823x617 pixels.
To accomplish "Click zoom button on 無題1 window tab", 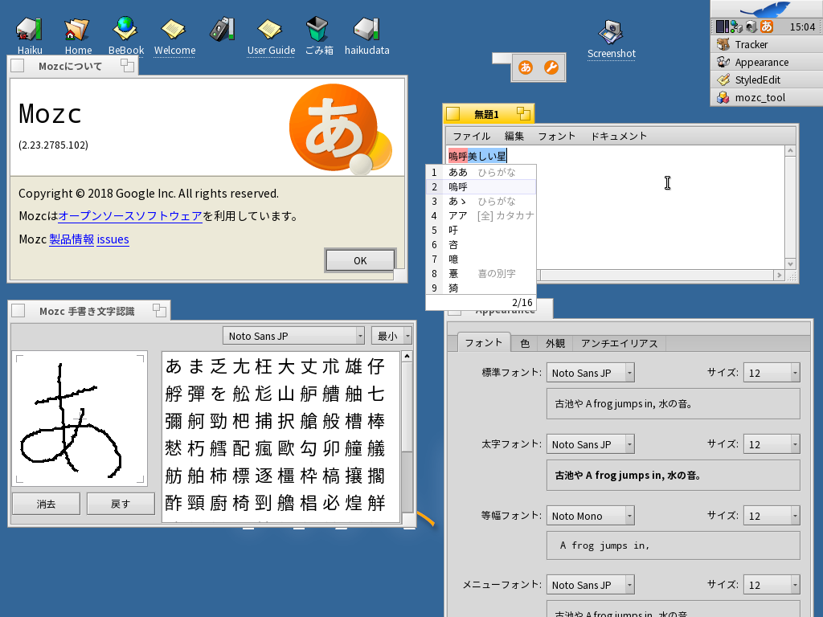I will [523, 113].
